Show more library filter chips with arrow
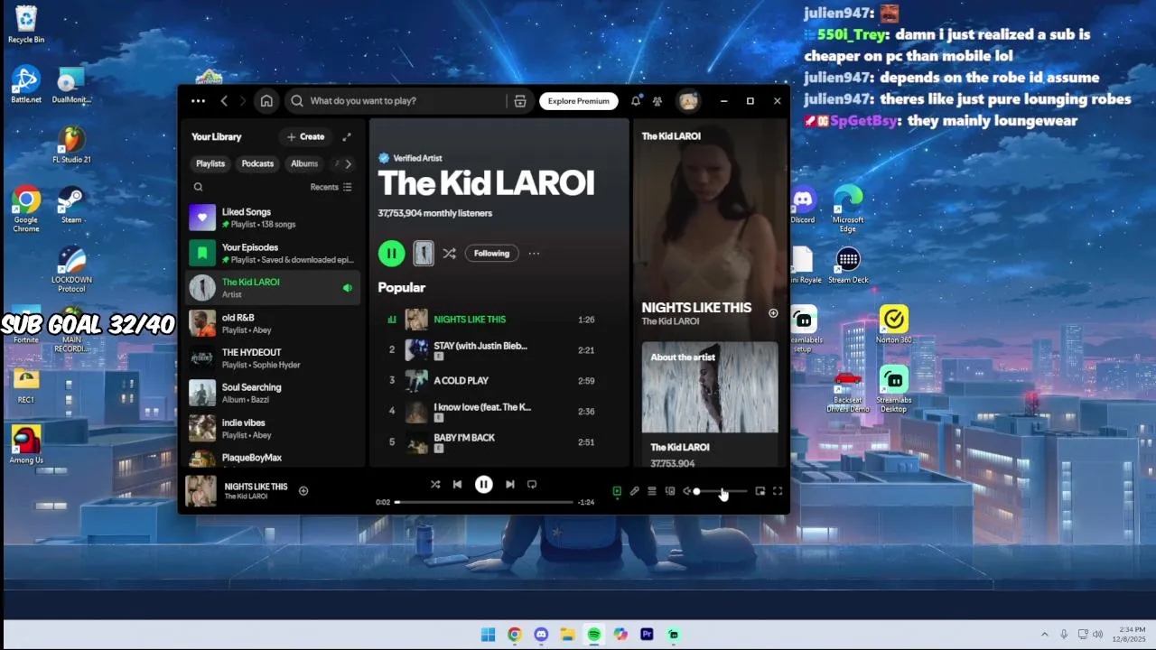The width and height of the screenshot is (1156, 650). pyautogui.click(x=348, y=163)
